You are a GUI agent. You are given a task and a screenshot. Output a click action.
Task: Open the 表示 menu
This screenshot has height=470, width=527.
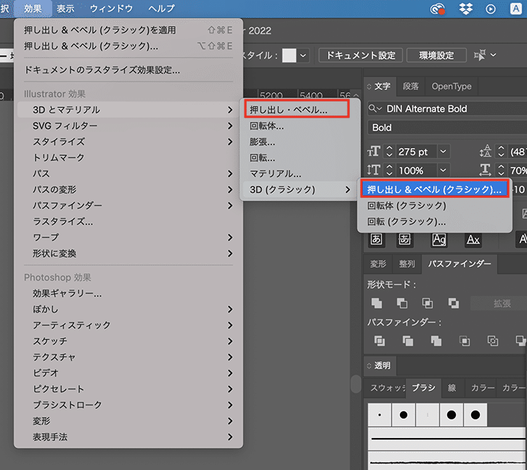pyautogui.click(x=65, y=9)
